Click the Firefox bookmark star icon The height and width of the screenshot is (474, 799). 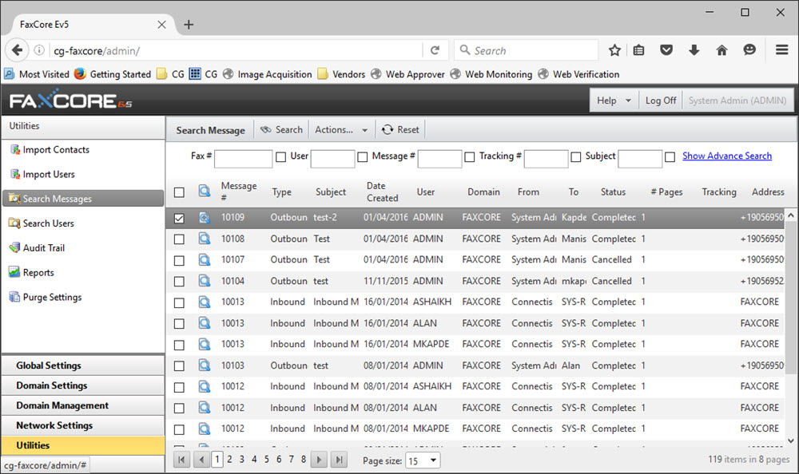click(x=614, y=50)
